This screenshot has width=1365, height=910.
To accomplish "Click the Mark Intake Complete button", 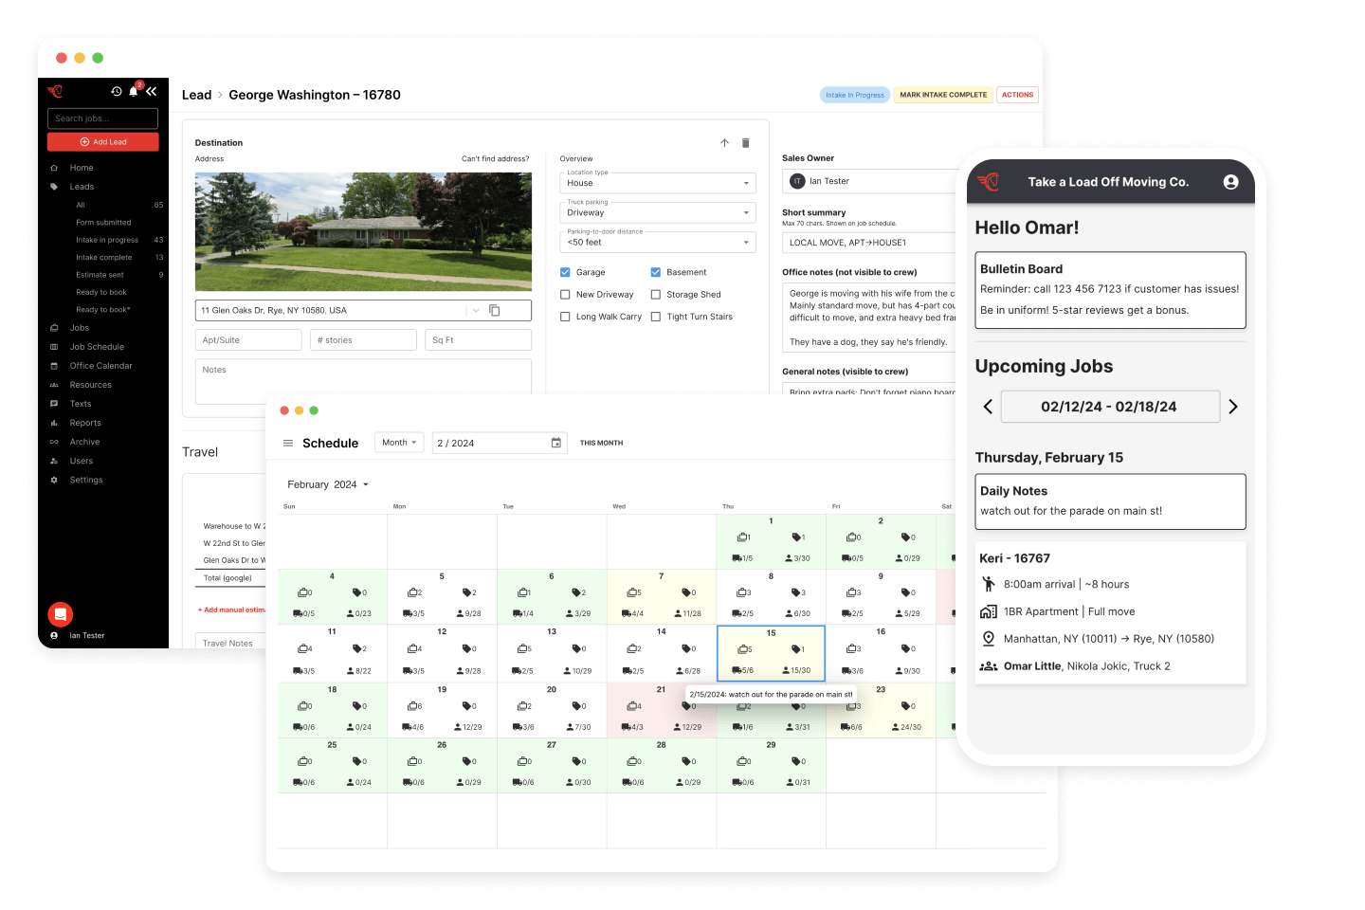I will [942, 95].
